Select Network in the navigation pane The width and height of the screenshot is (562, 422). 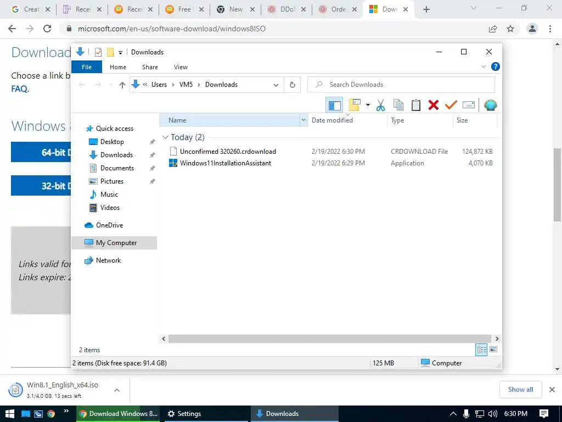coord(108,260)
